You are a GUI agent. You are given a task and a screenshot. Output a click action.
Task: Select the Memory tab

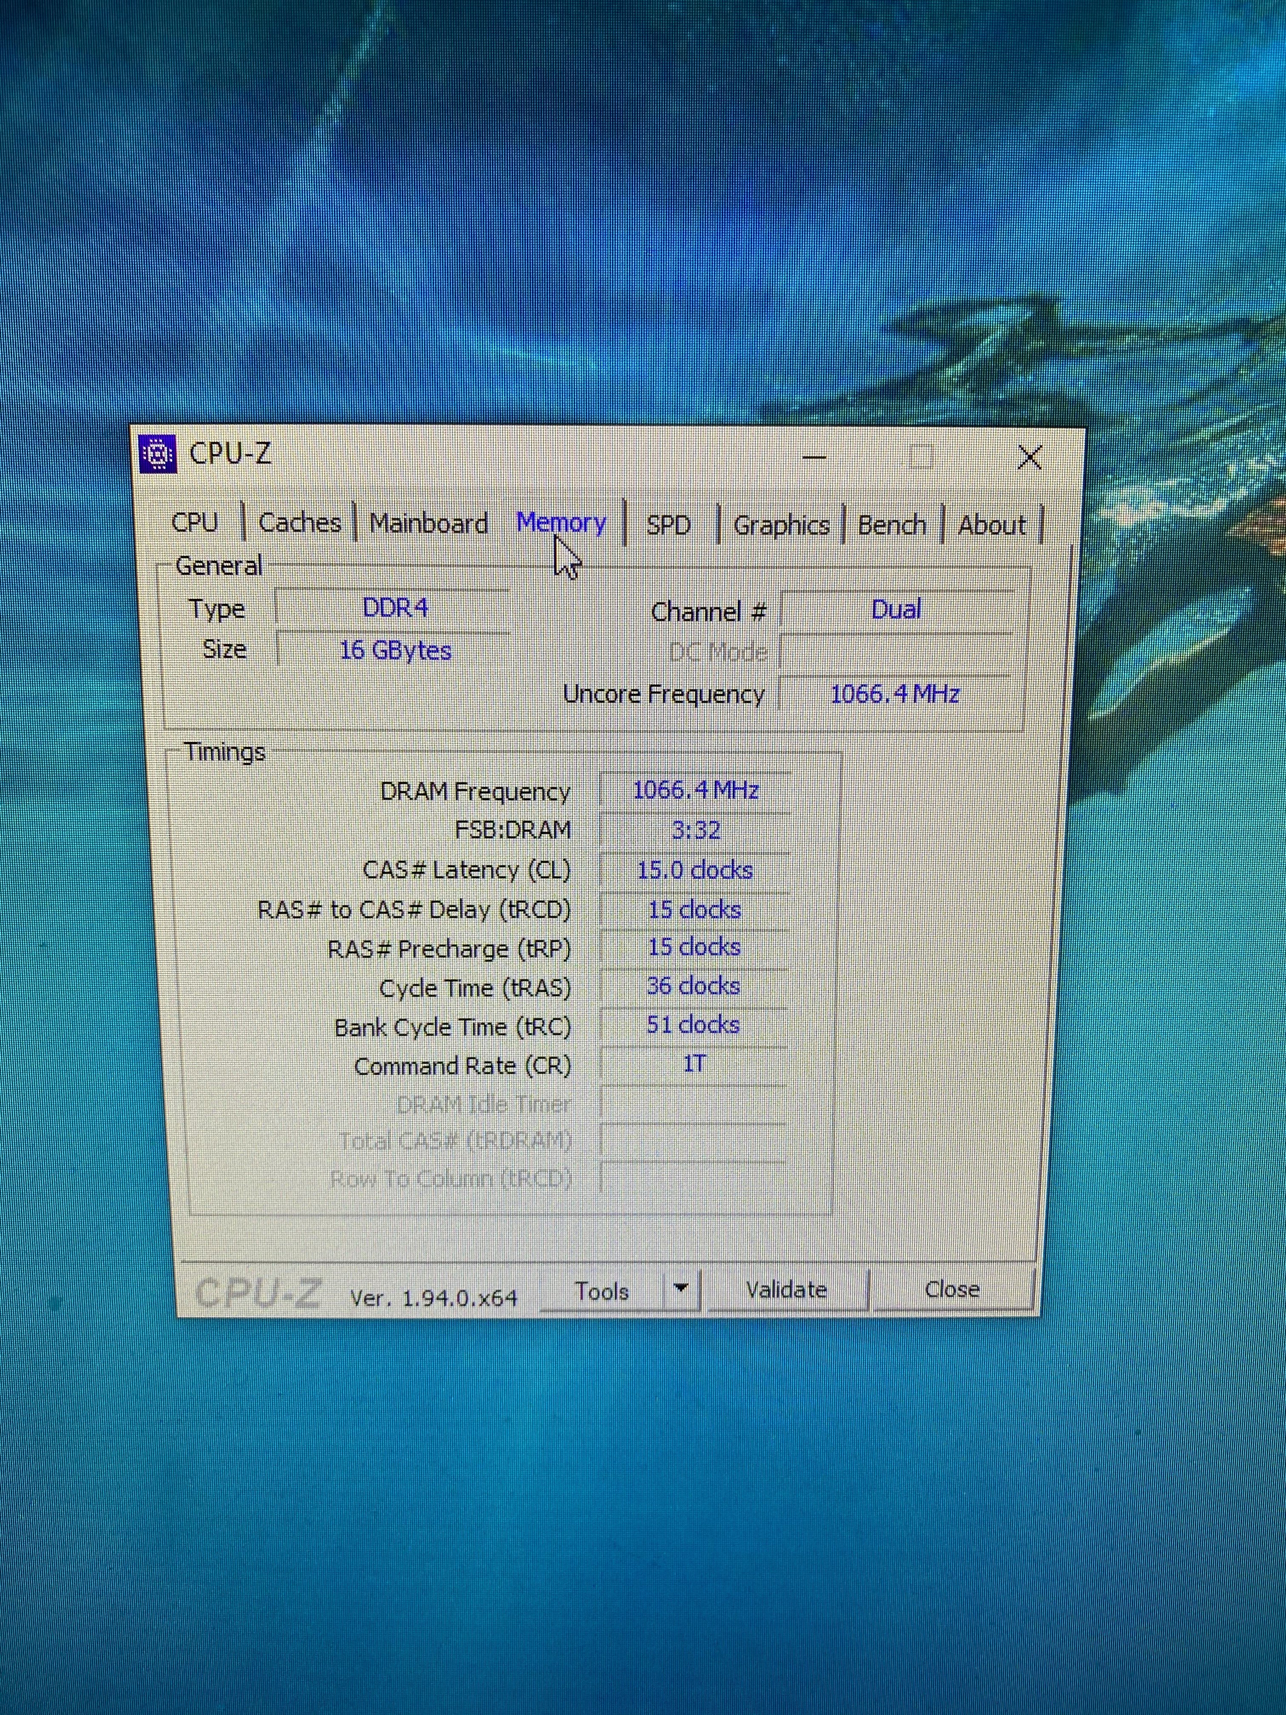pyautogui.click(x=561, y=523)
